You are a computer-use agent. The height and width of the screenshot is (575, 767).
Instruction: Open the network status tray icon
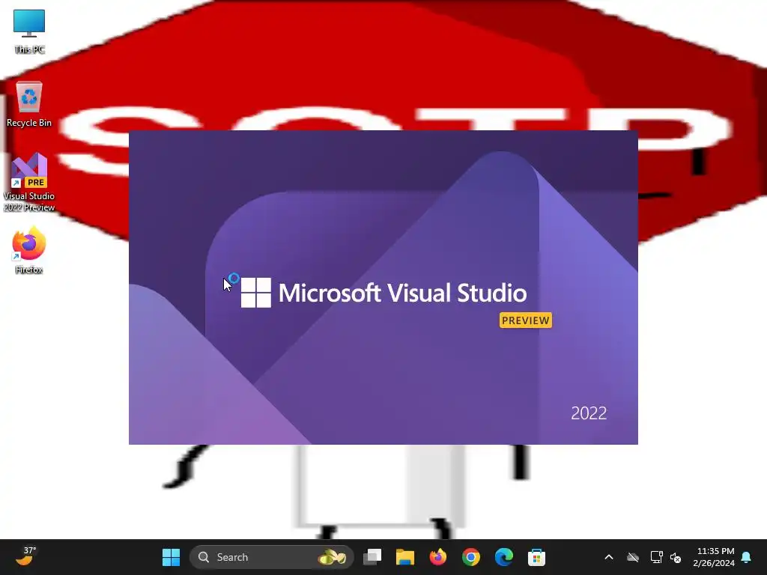(656, 557)
